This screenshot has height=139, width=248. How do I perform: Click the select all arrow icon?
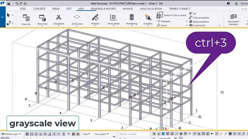click(x=154, y=134)
